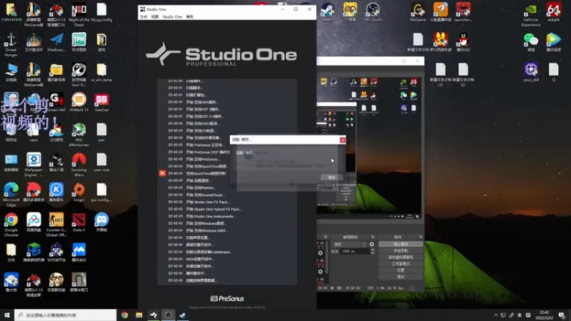Open the Studio One menu

pyautogui.click(x=172, y=16)
